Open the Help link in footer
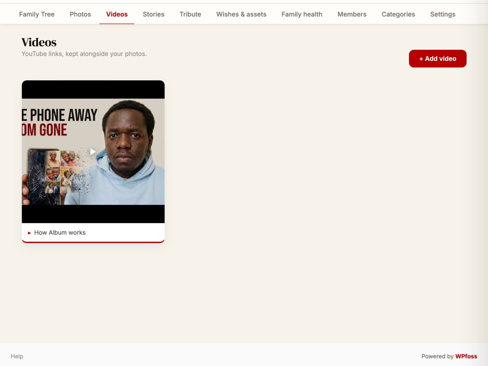Image resolution: width=488 pixels, height=366 pixels. pyautogui.click(x=17, y=356)
